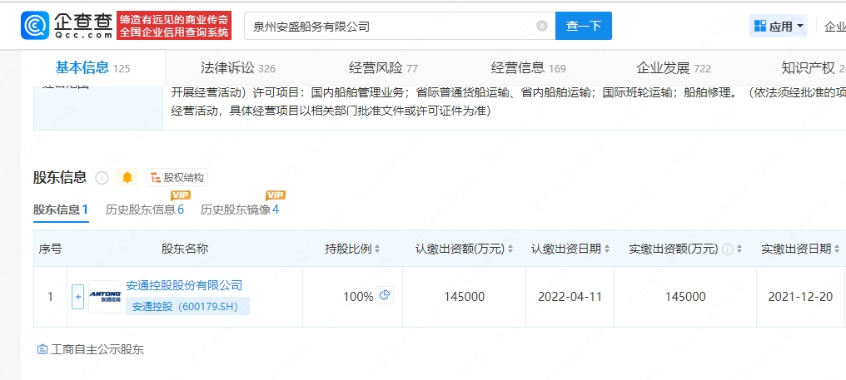Open the 股权结构 button
This screenshot has height=380, width=846.
177,177
